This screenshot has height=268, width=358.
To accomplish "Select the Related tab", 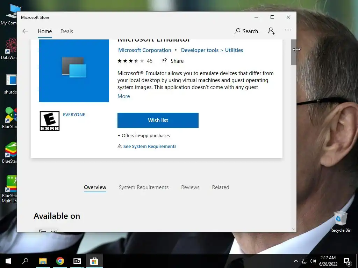I will (221, 187).
